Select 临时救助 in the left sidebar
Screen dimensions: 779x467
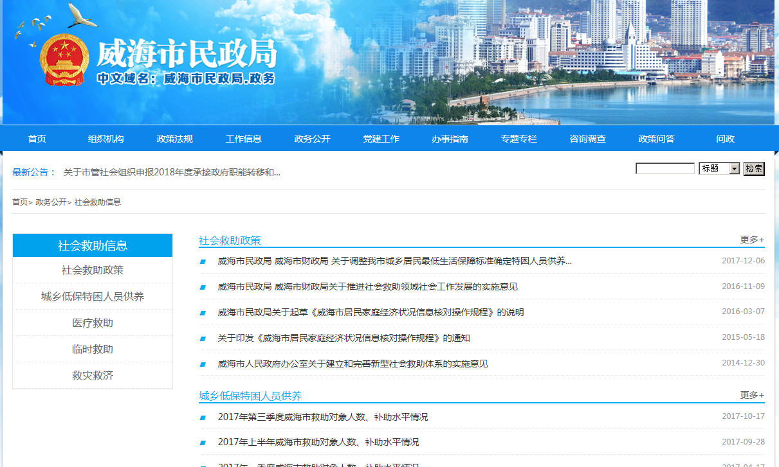(93, 349)
